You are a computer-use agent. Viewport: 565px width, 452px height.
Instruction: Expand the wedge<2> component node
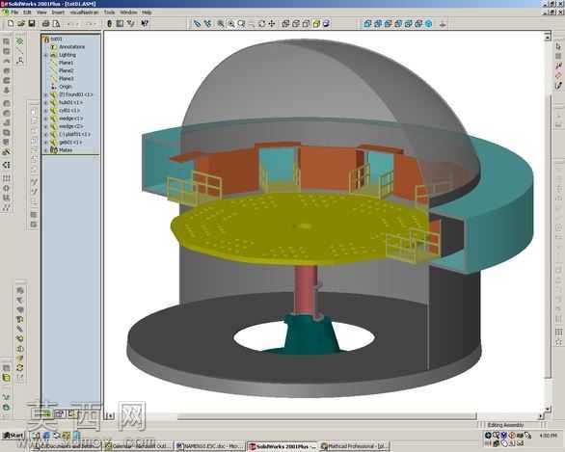point(45,126)
